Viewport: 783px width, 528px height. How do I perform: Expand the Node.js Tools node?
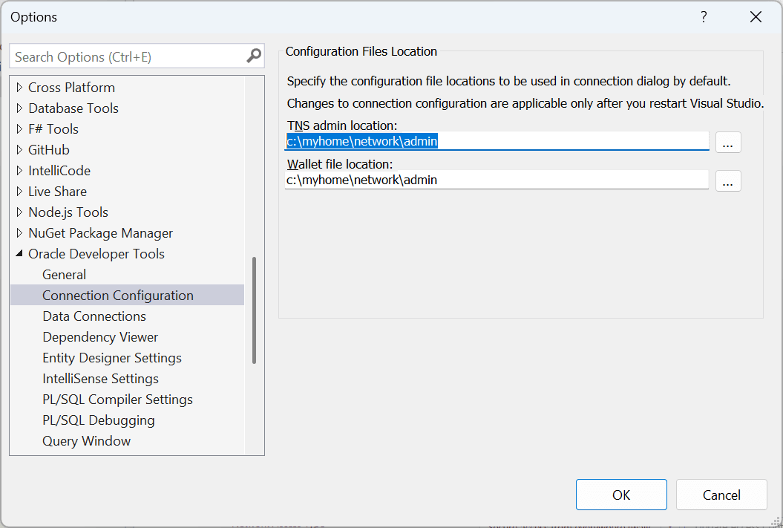click(x=18, y=212)
